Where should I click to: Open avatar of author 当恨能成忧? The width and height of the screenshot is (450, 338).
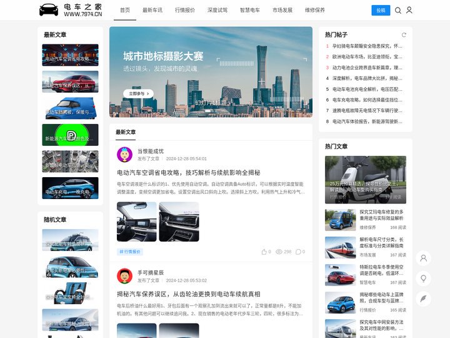click(x=124, y=155)
